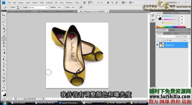Click the foreground color swatch in Color panel
The height and width of the screenshot is (105, 192).
point(158,17)
